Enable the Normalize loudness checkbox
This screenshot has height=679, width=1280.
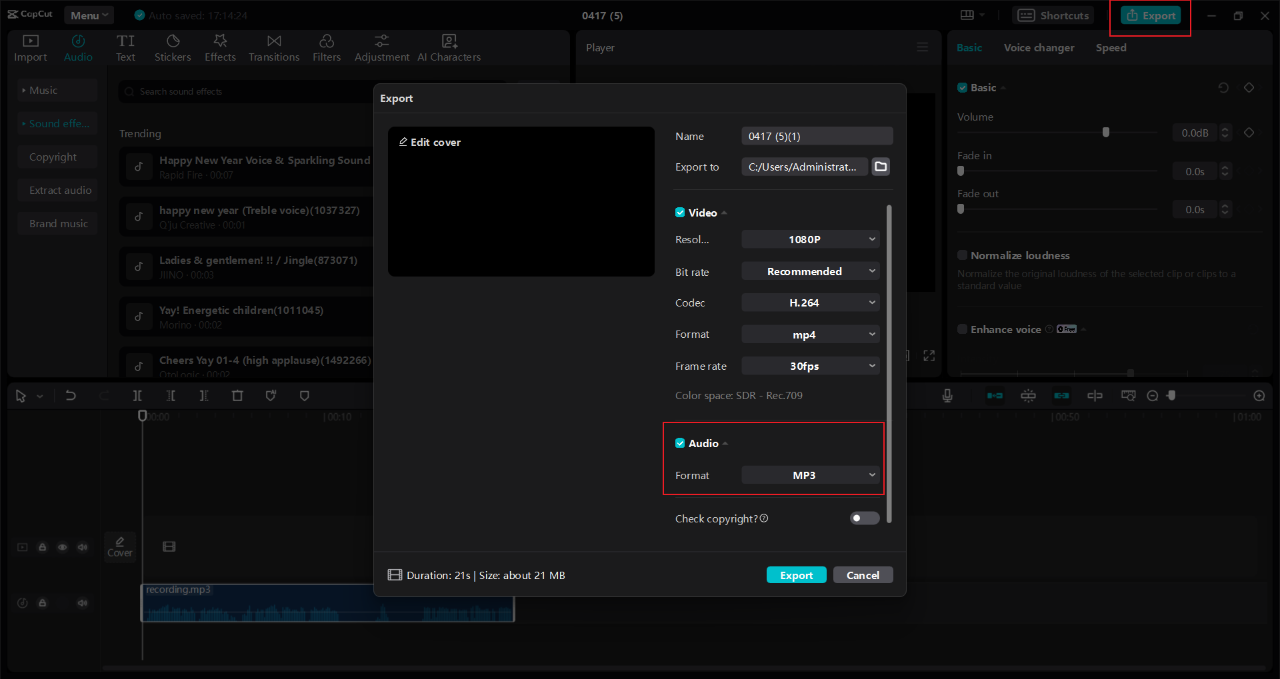click(963, 255)
